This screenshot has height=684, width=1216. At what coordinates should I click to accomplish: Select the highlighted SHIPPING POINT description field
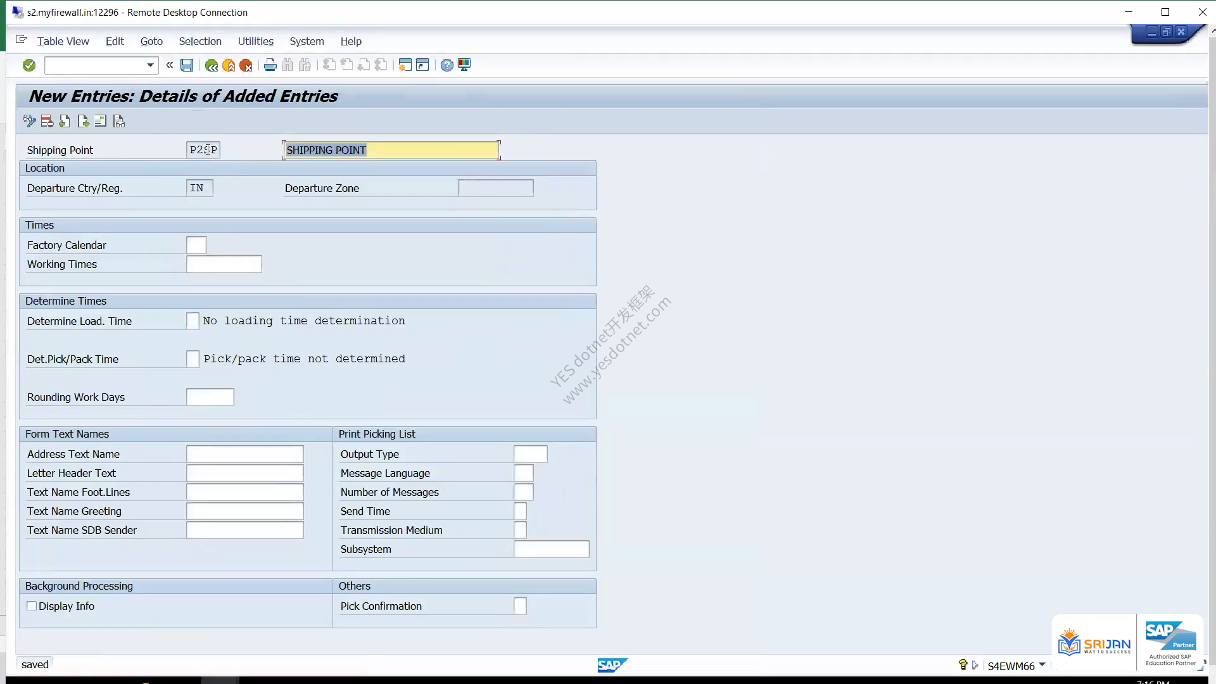(x=391, y=150)
